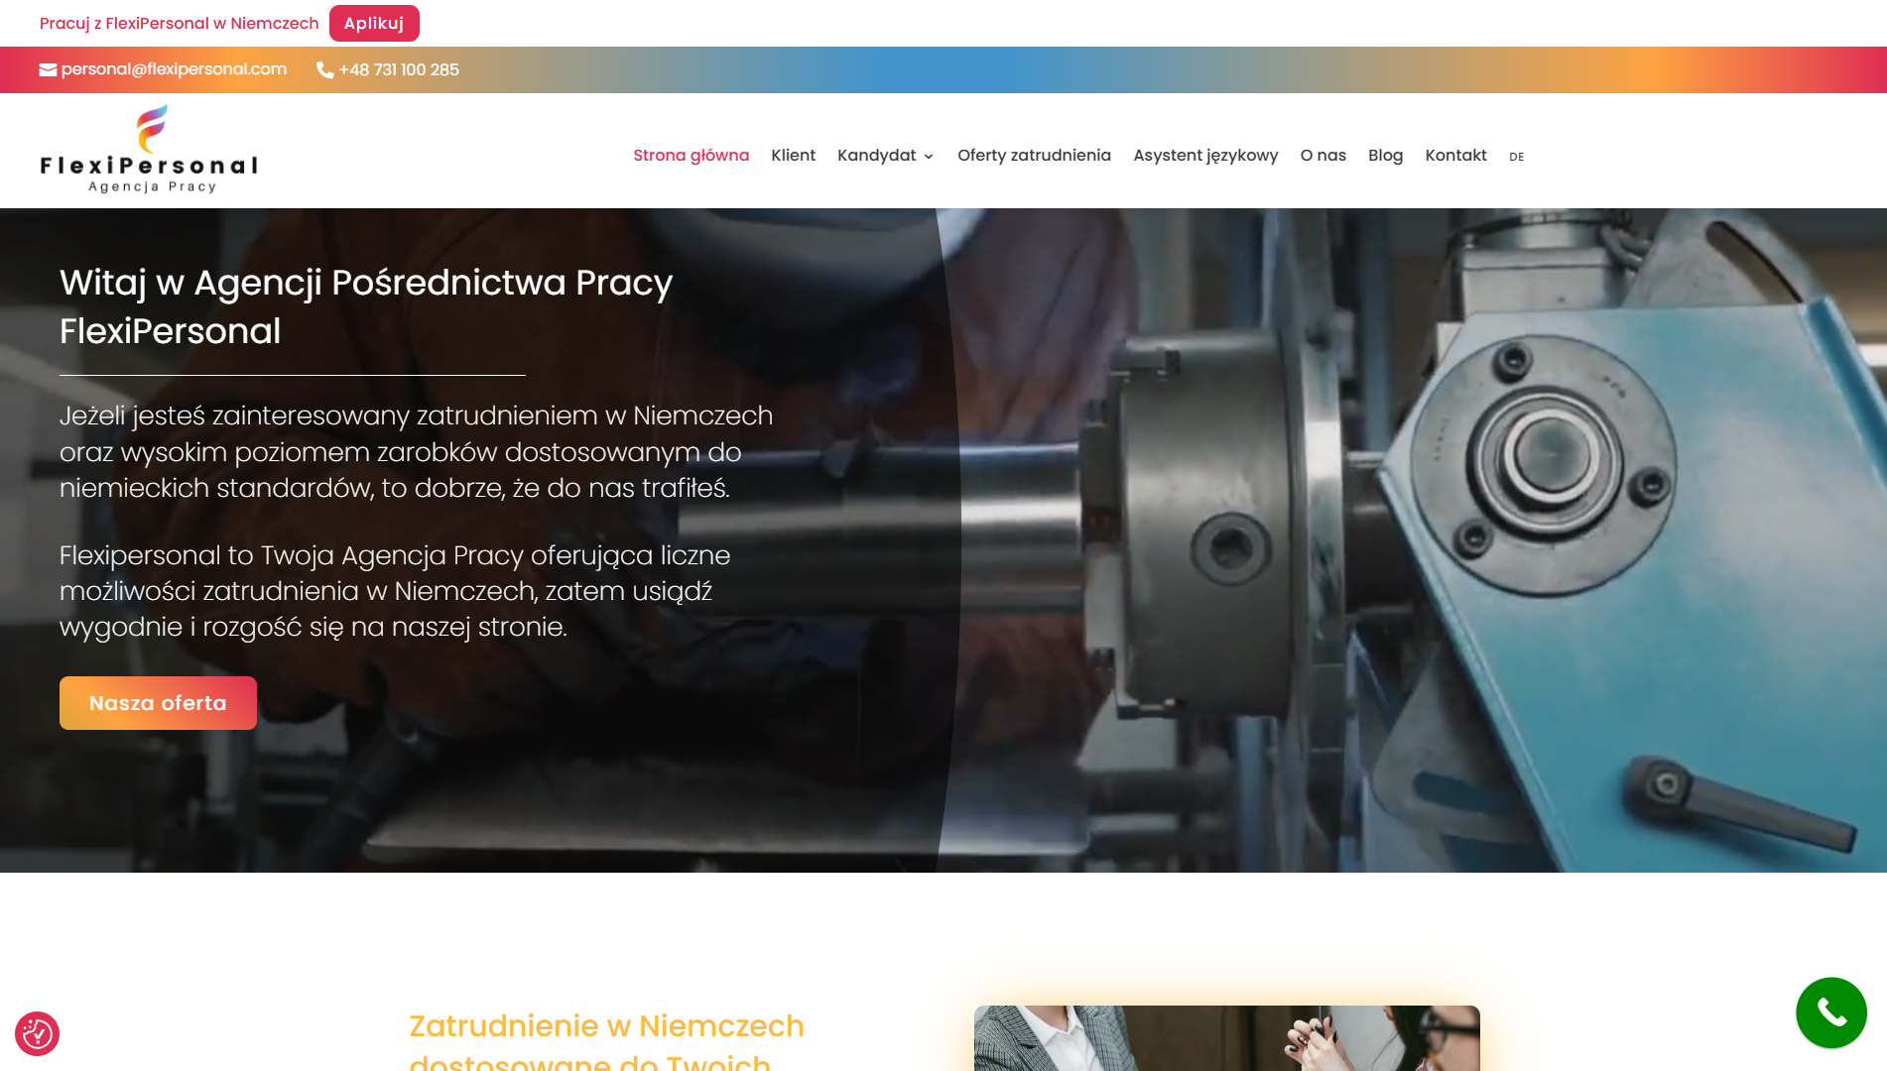Click the office people photo thumbnail
Image resolution: width=1887 pixels, height=1071 pixels.
point(1226,1038)
